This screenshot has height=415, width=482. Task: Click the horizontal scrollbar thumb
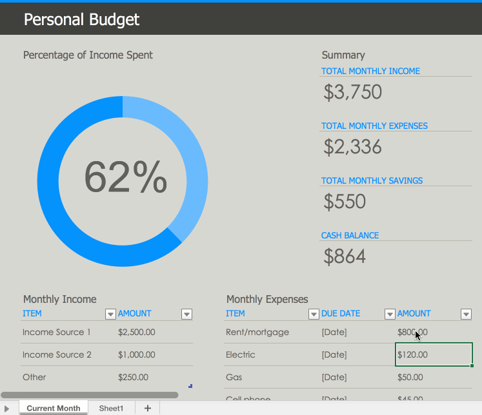tap(90, 395)
